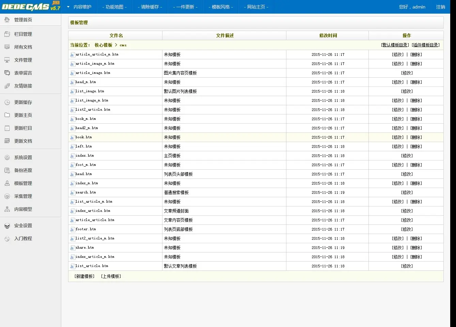456x327 pixels.
Task: Expand the 内容维护 dropdown arrow
Action: (68, 7)
